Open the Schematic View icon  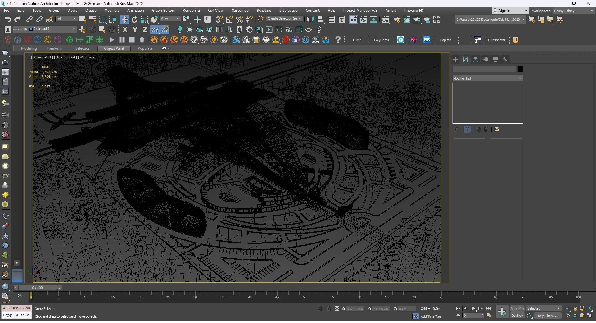(x=373, y=20)
